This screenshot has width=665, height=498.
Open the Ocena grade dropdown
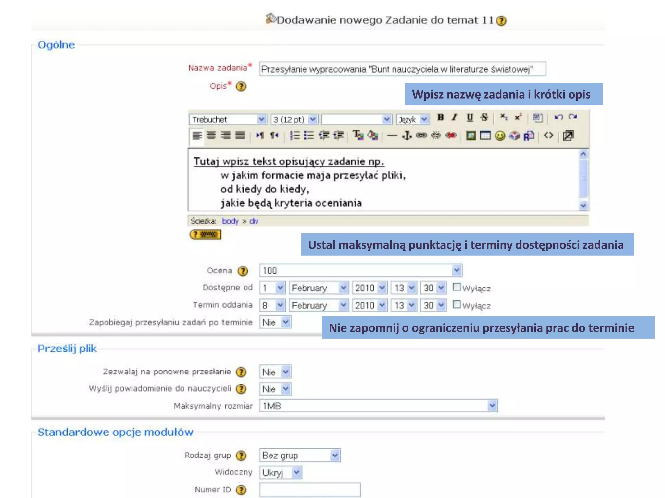pyautogui.click(x=457, y=270)
